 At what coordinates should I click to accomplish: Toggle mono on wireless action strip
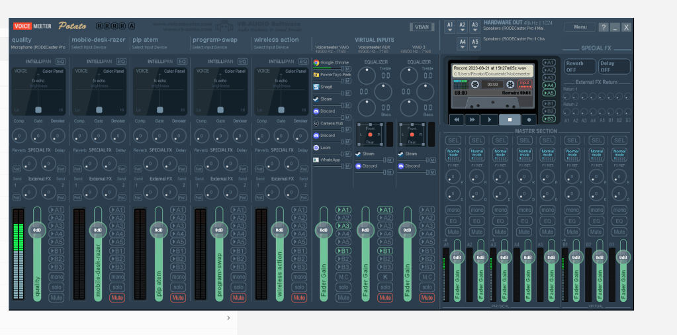tap(299, 277)
